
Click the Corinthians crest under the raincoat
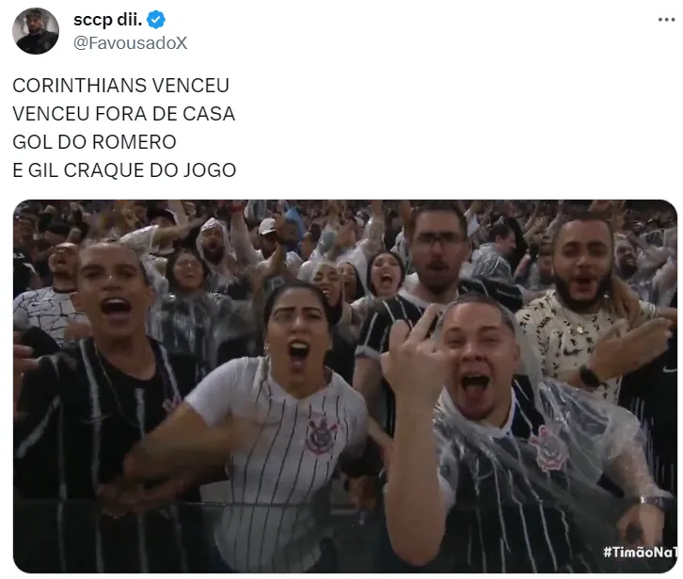click(548, 448)
